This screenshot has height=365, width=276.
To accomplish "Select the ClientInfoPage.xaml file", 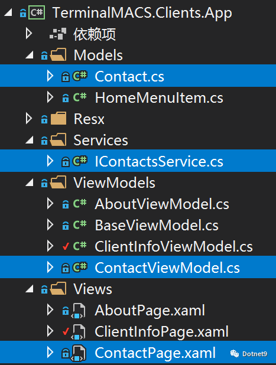I will 162,332.
